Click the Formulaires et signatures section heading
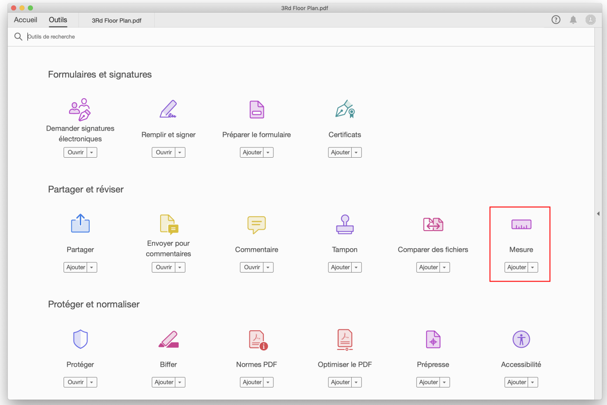This screenshot has width=607, height=405. tap(100, 74)
